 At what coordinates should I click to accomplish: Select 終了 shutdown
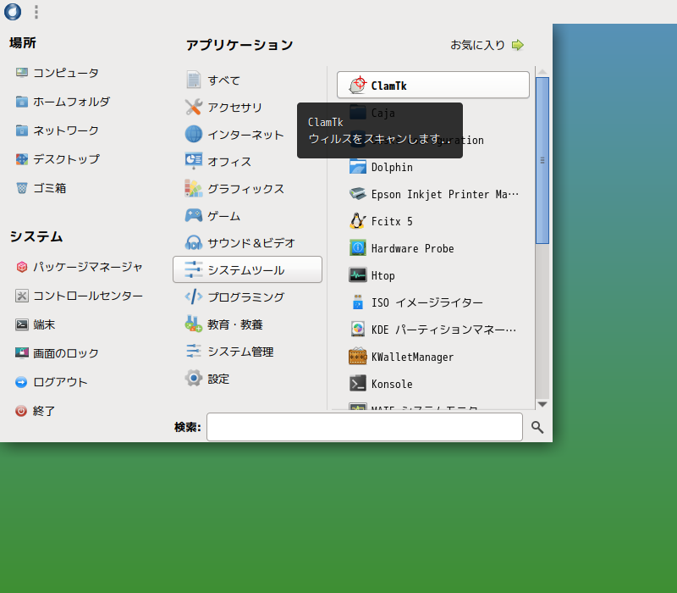[36, 411]
